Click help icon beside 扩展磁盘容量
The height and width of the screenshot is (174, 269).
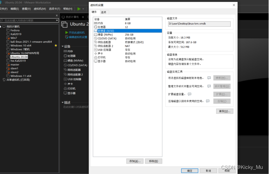[x=189, y=94]
